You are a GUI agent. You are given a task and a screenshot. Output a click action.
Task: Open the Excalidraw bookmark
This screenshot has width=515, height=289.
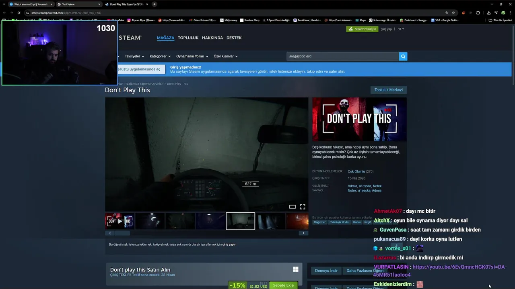(x=307, y=20)
